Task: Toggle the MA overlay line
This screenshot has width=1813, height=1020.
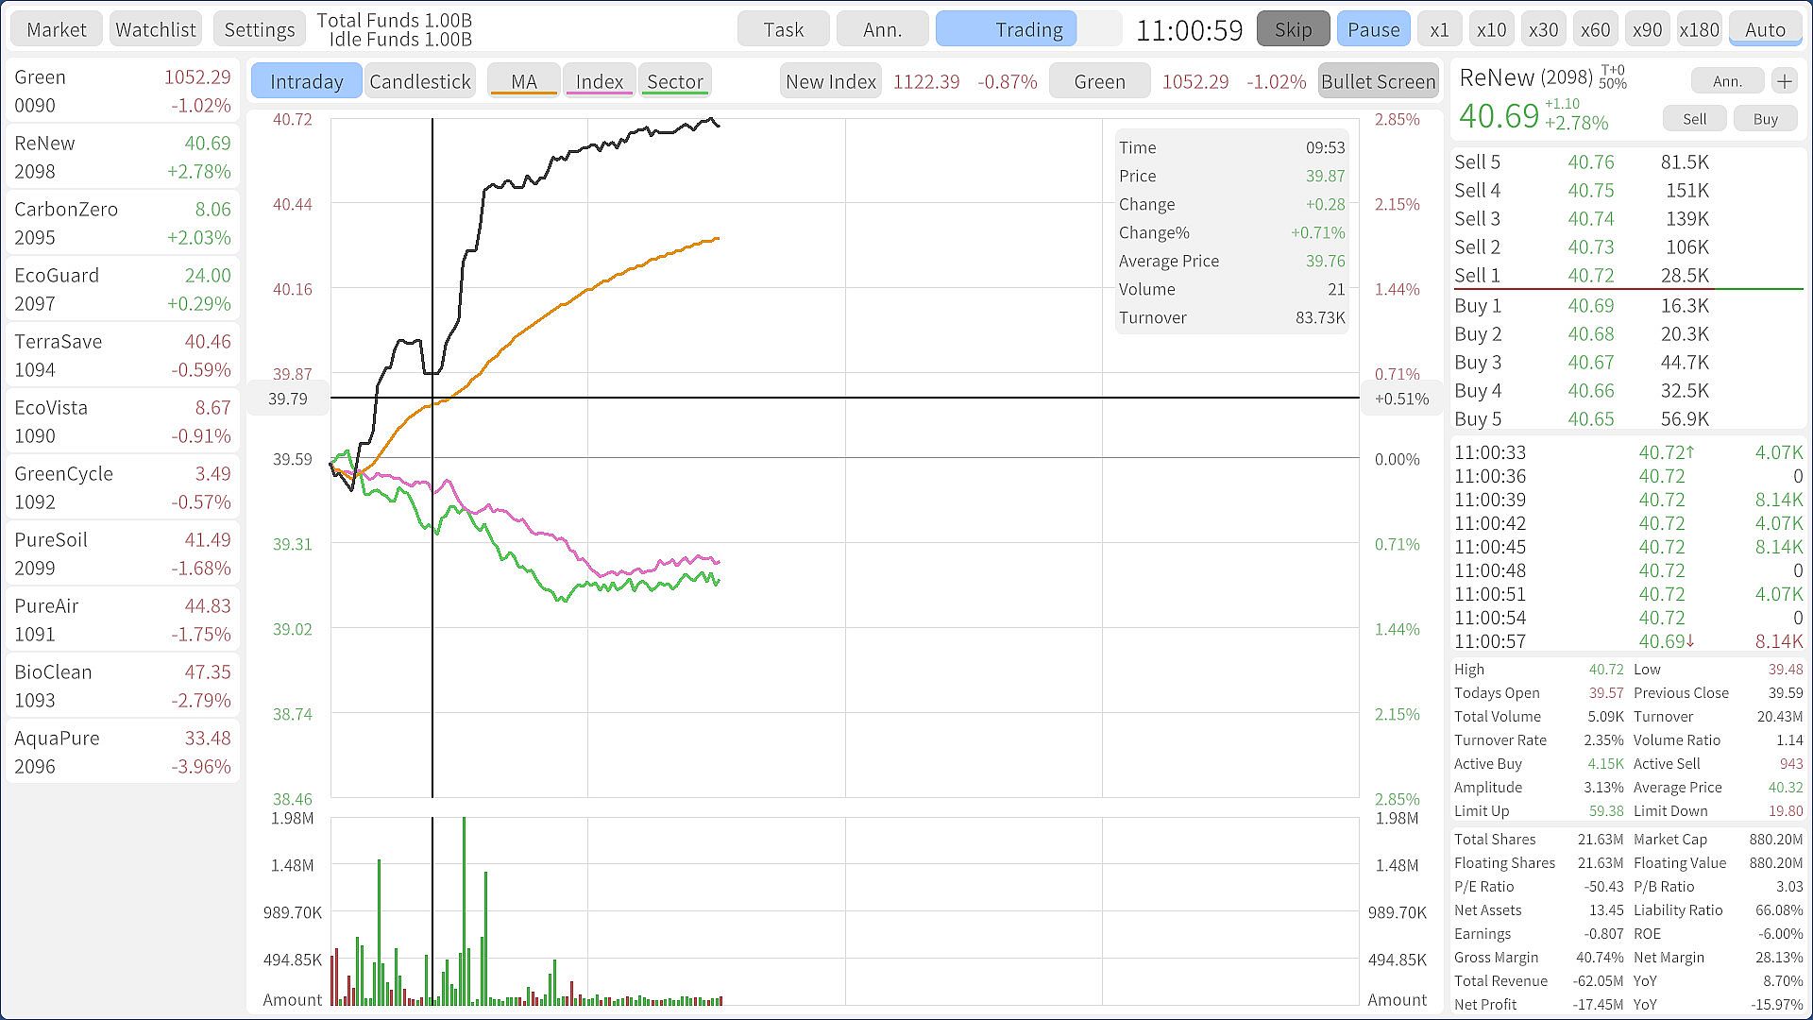Action: (524, 81)
